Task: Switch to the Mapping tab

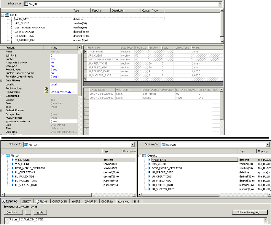Action: click(10, 201)
